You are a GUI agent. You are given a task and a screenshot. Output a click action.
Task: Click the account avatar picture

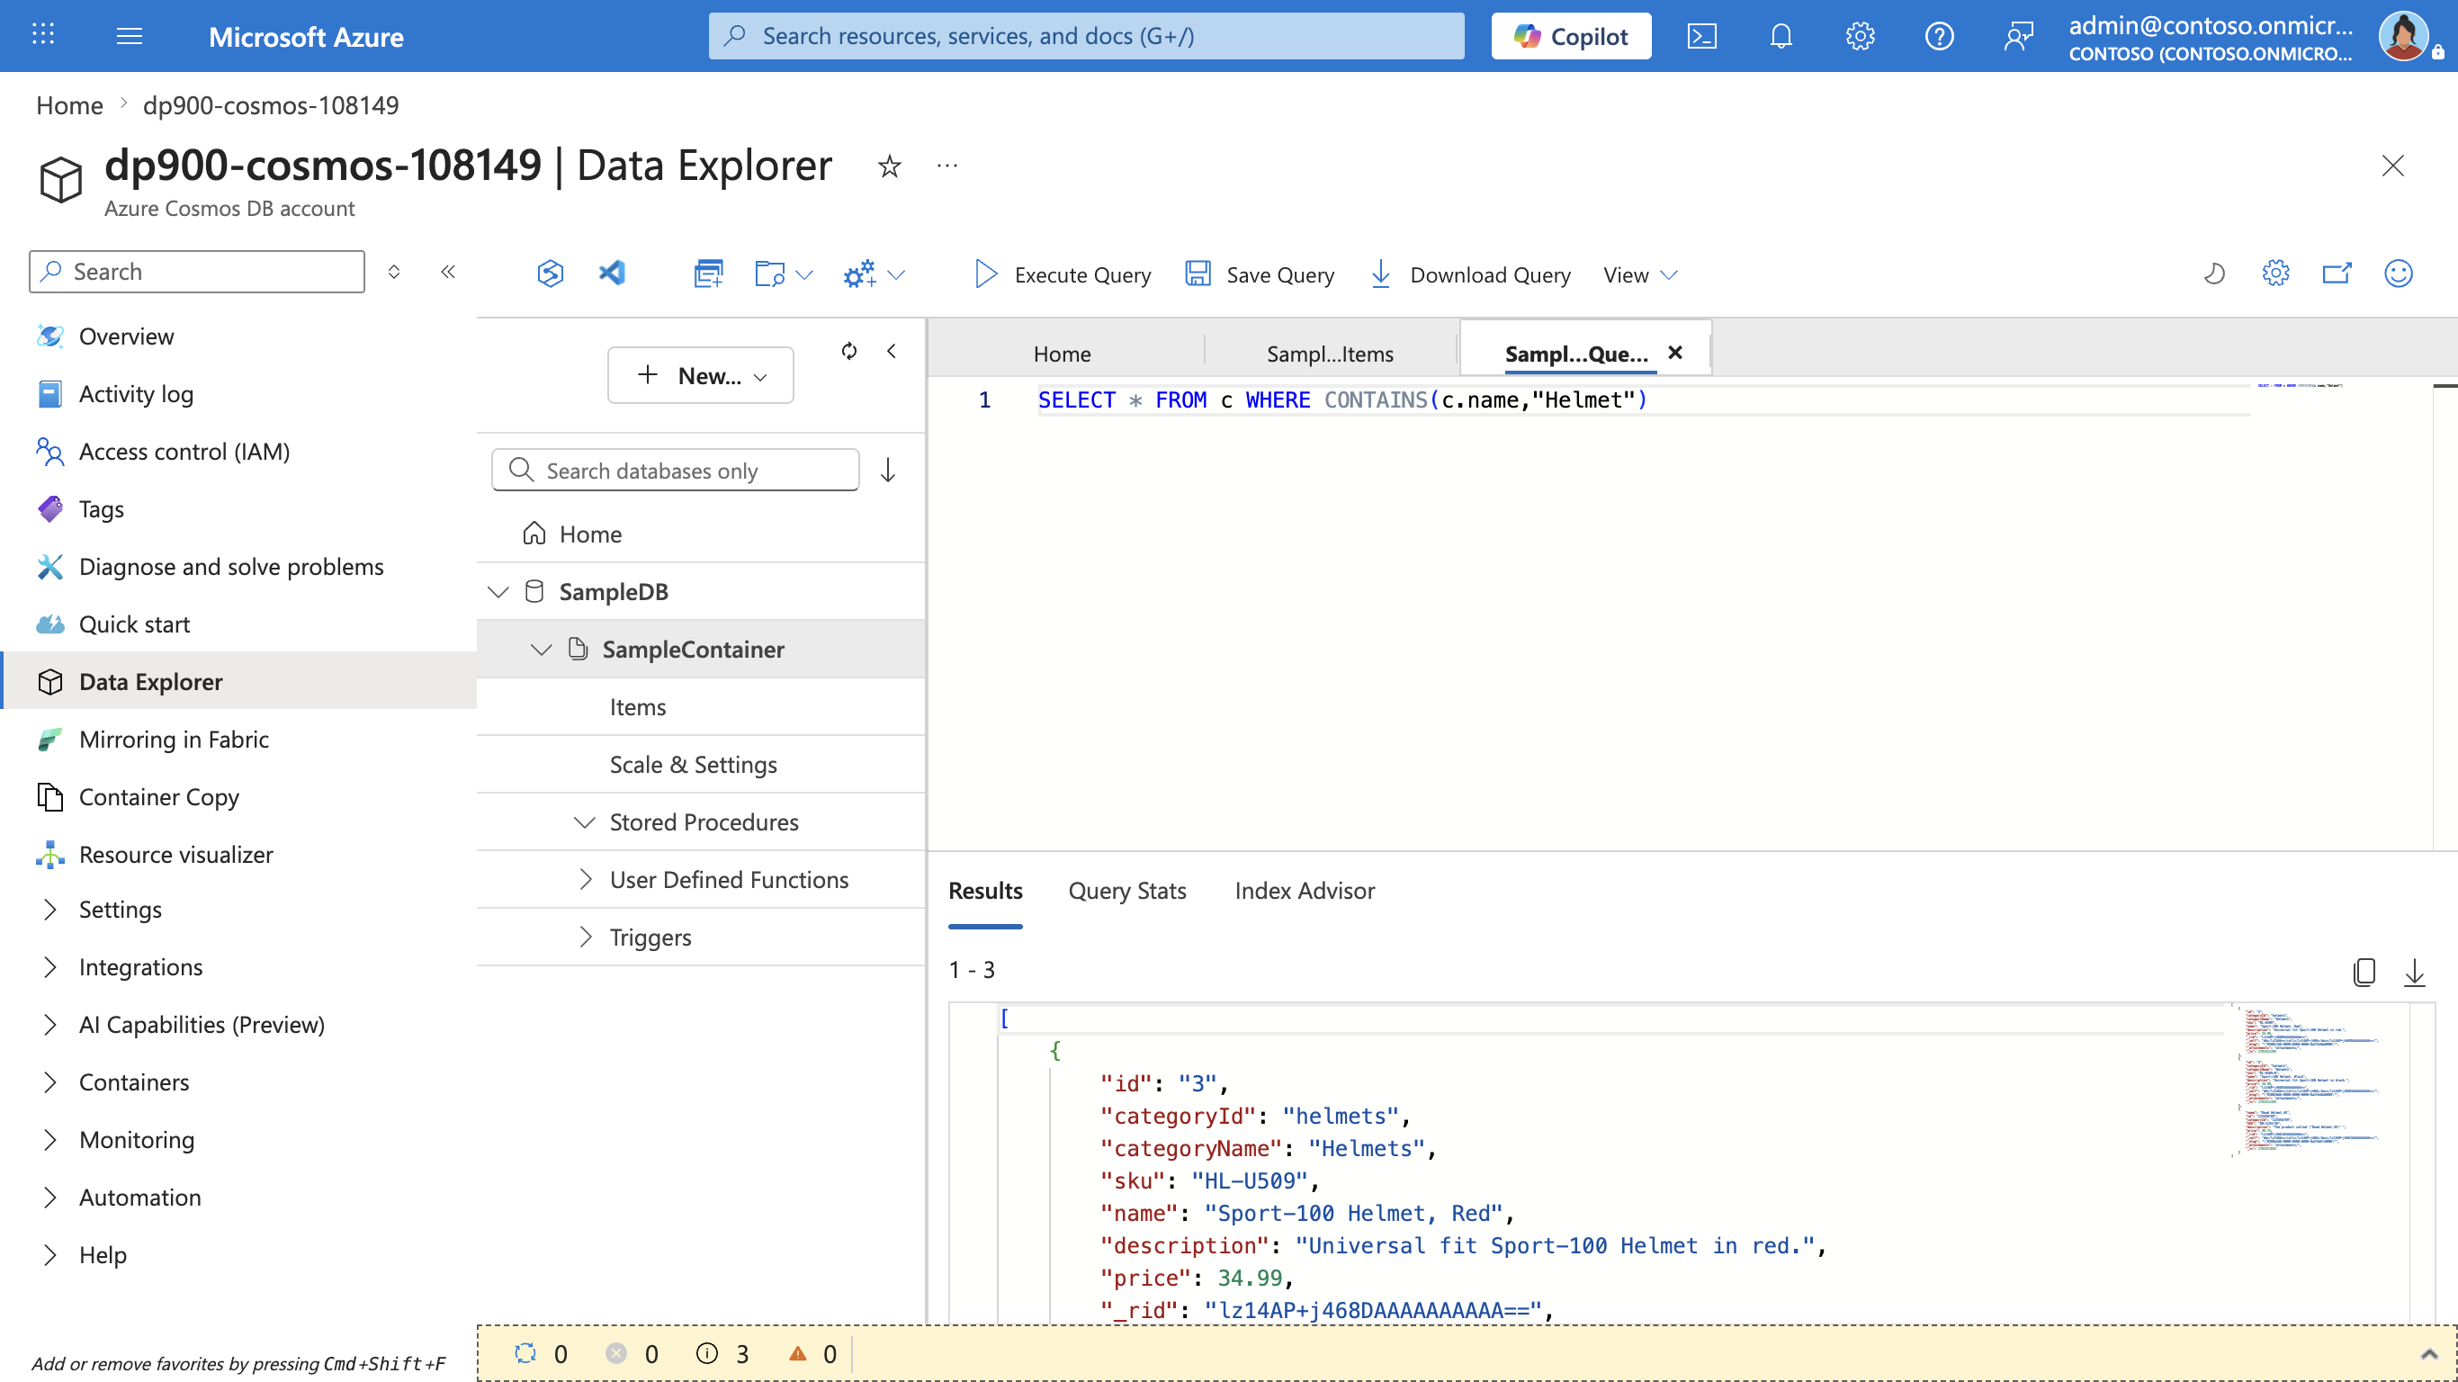point(2404,36)
